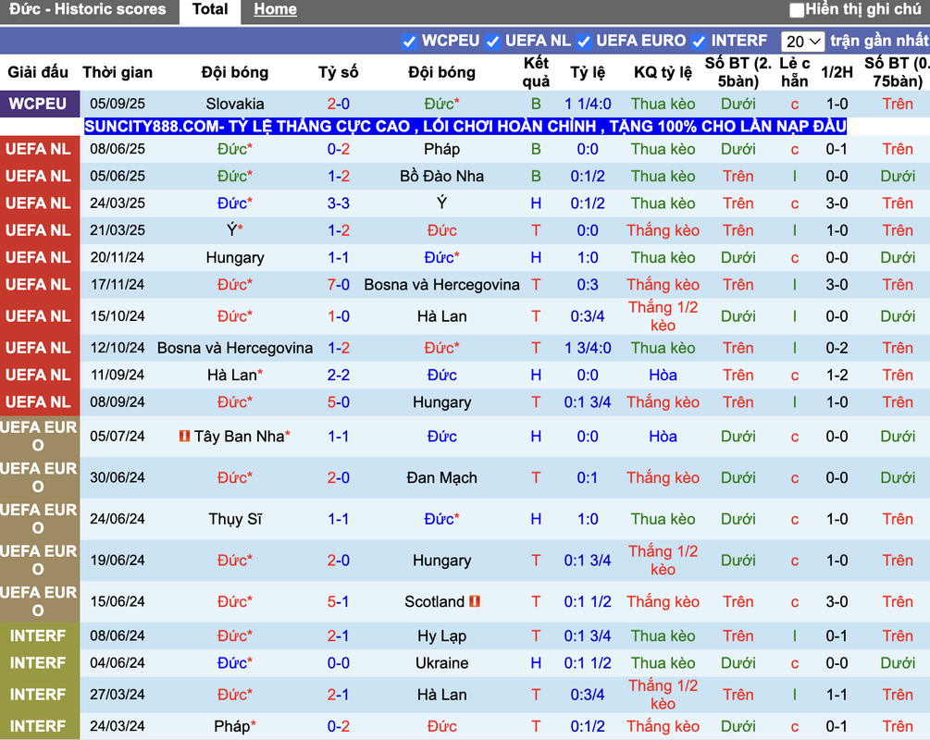Click Hy Lạp team name
The height and width of the screenshot is (740, 930).
[442, 636]
